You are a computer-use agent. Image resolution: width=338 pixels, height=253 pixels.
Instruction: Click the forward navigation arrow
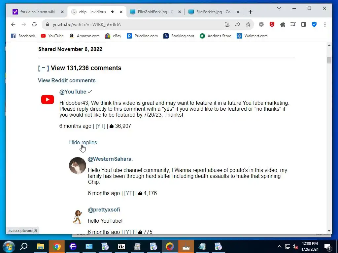(x=24, y=24)
